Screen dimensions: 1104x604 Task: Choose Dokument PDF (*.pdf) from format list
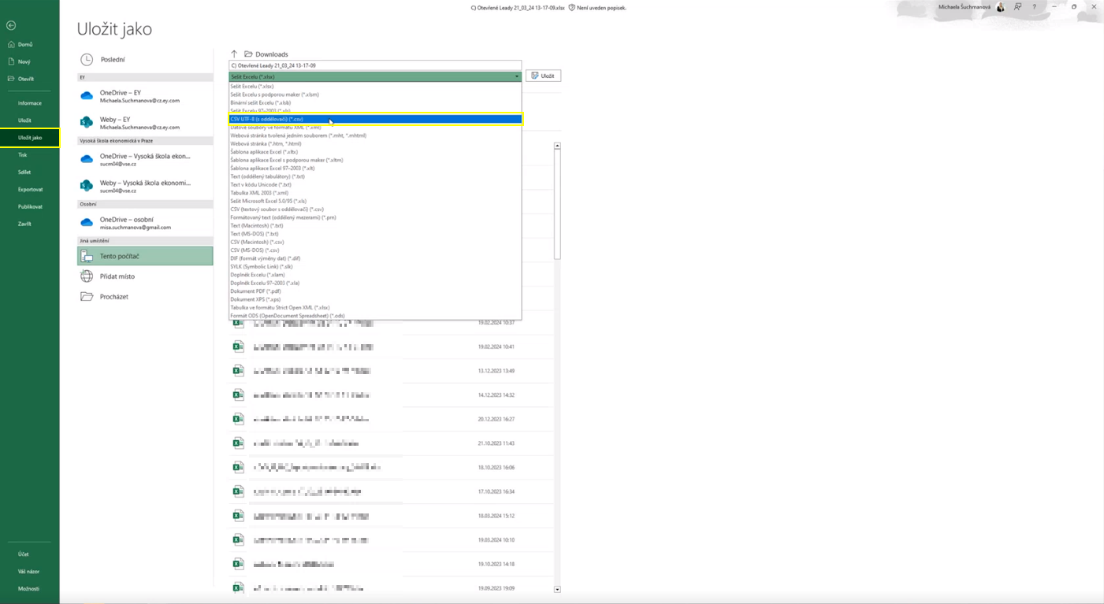[255, 291]
